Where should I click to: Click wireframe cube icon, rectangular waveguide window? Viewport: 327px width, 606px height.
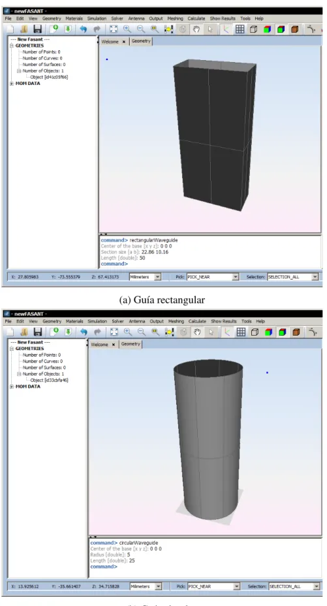coord(253,29)
